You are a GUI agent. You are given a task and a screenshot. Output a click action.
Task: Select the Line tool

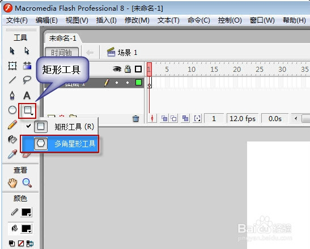coord(12,80)
